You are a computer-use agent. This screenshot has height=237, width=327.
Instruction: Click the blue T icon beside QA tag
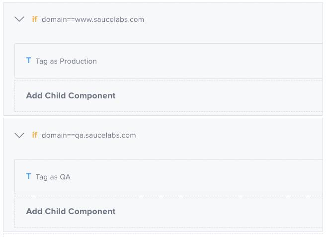[29, 176]
